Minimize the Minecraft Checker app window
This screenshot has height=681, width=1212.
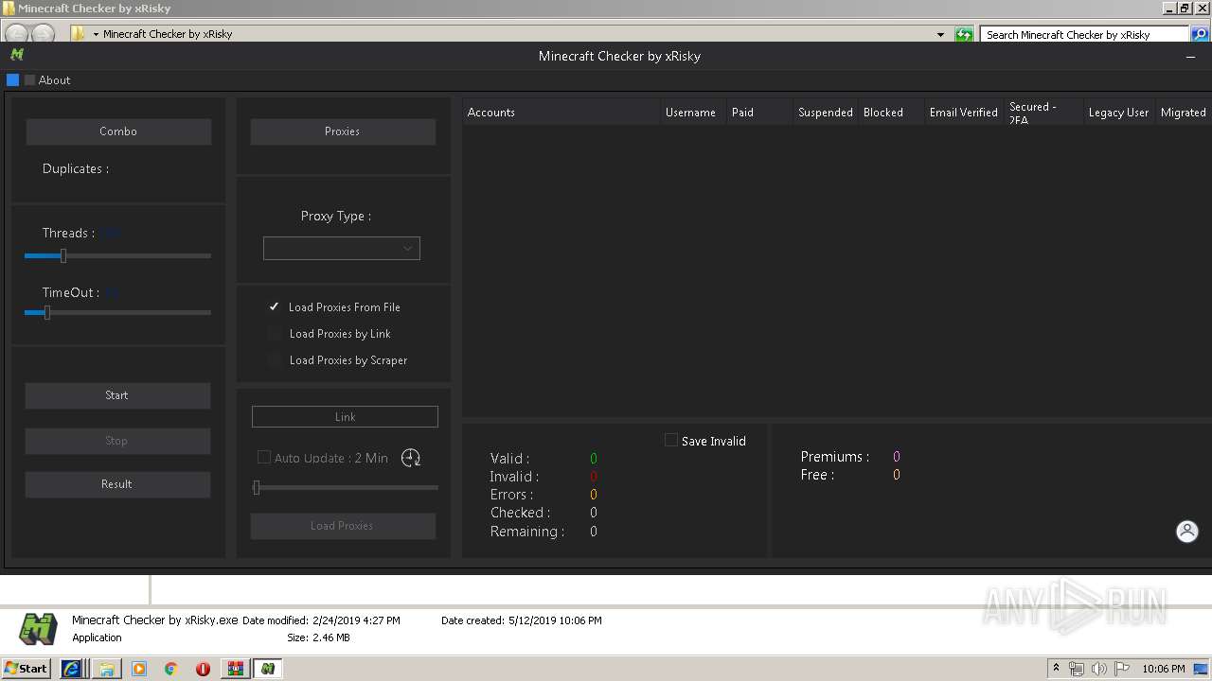[1190, 57]
